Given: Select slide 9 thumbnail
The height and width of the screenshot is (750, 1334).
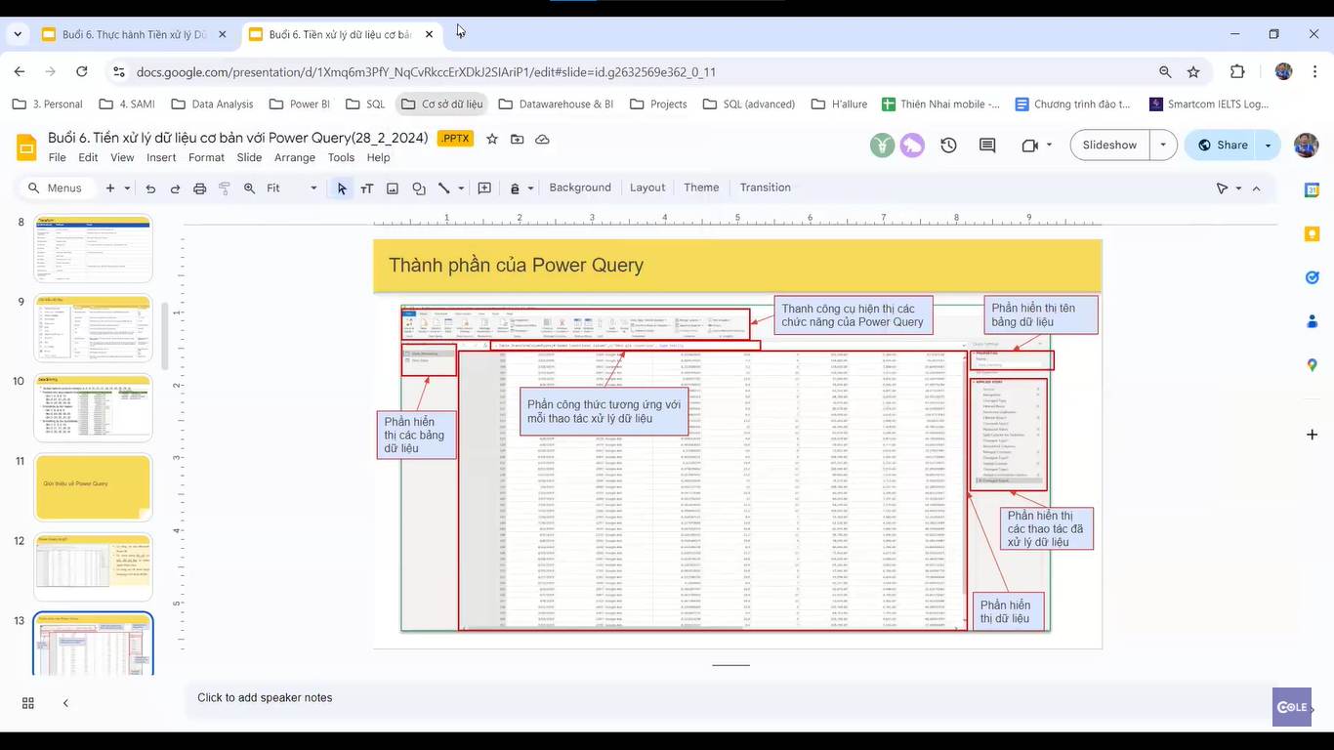Looking at the screenshot, I should 93,329.
